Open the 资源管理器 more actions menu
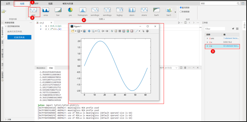This screenshot has width=247, height=122. [x=31, y=23]
